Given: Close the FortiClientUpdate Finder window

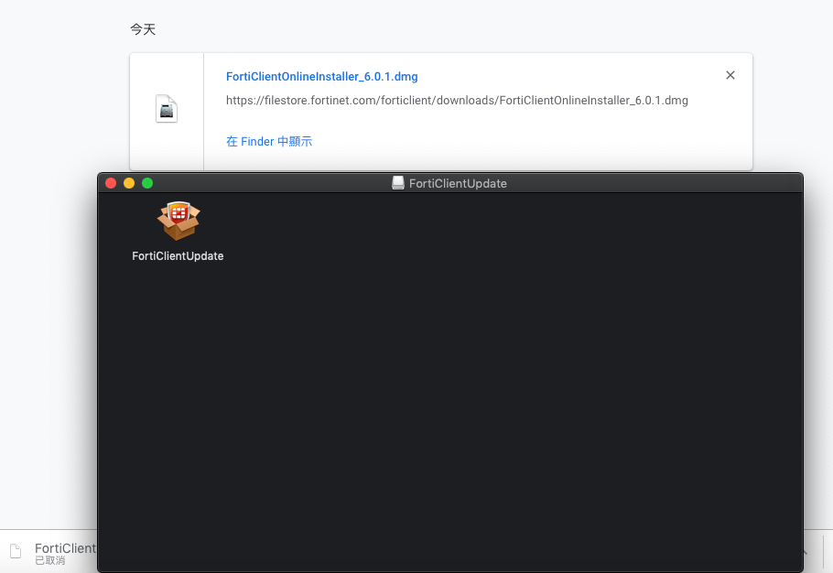Looking at the screenshot, I should pos(111,183).
